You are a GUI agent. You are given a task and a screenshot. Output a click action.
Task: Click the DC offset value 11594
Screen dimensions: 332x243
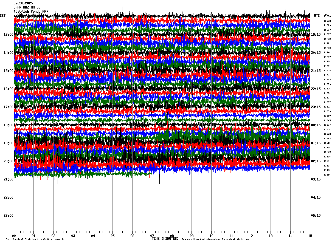tap(327, 161)
